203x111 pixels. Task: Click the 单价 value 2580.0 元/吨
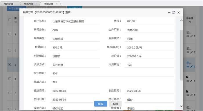click(135, 47)
